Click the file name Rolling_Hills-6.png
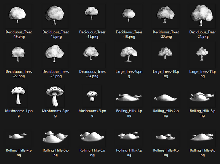This screenshot has width=220, height=164. point(92,152)
